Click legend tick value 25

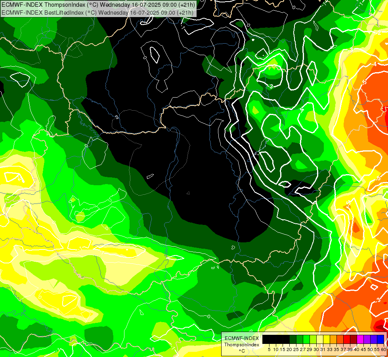[296, 349]
